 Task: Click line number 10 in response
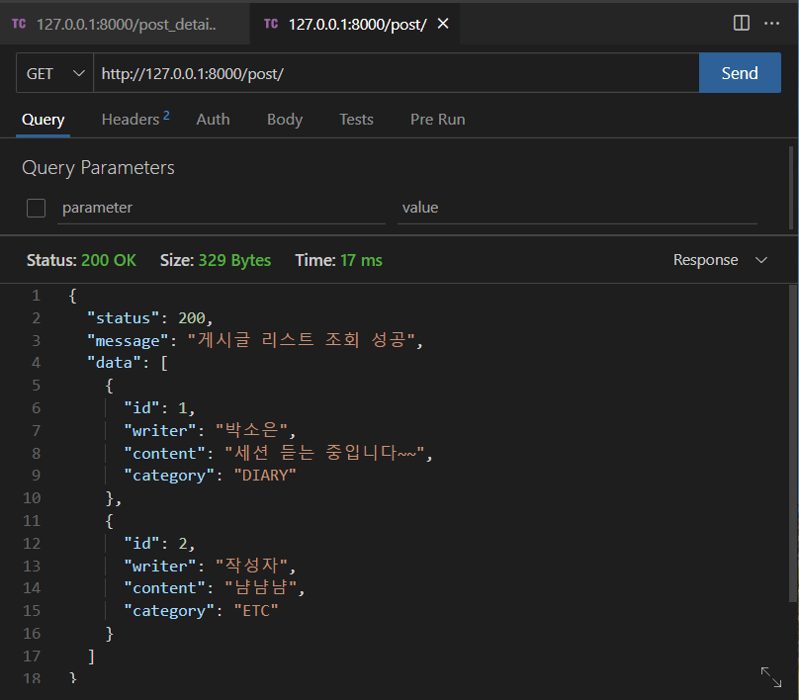(x=32, y=497)
